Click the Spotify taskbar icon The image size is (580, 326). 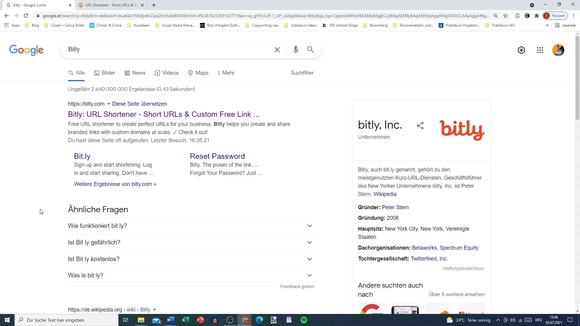pyautogui.click(x=304, y=320)
